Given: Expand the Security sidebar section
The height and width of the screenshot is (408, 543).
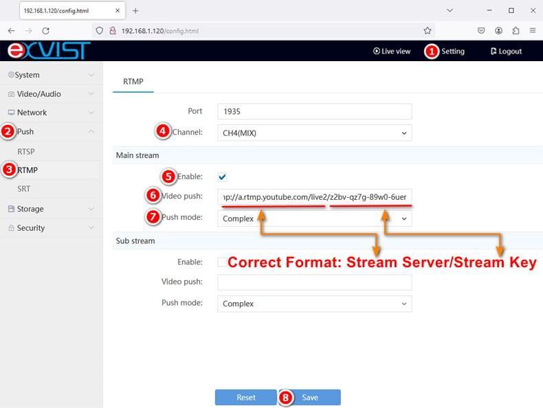Looking at the screenshot, I should click(x=52, y=228).
